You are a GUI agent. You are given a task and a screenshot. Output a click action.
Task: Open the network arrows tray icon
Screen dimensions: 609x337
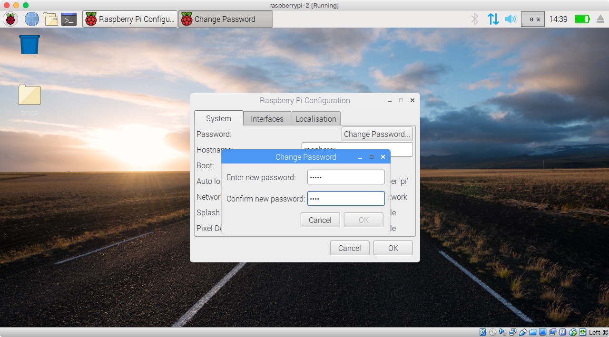pyautogui.click(x=493, y=19)
